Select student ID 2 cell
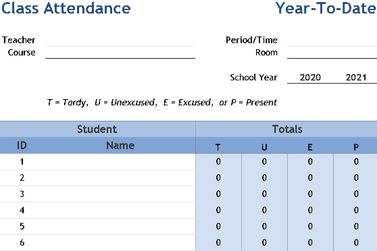Image resolution: width=377 pixels, height=251 pixels. 22,177
